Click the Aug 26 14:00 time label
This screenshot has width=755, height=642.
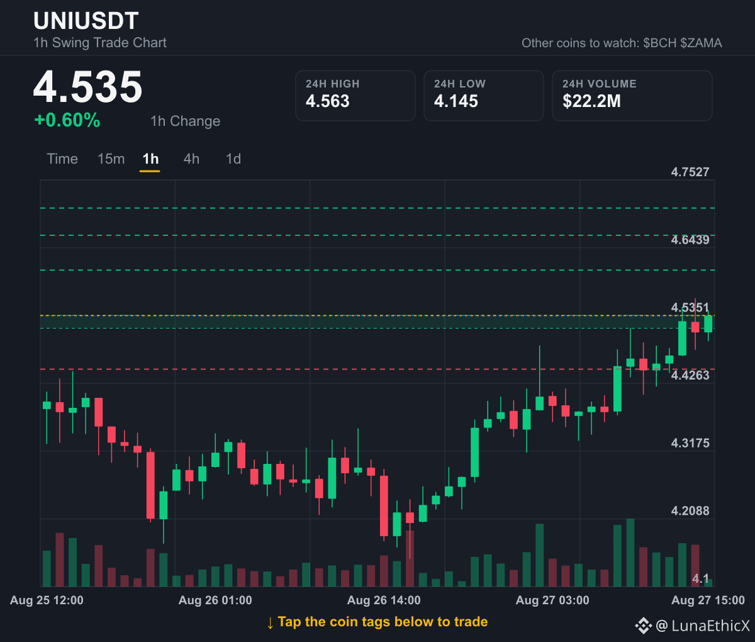pyautogui.click(x=384, y=600)
